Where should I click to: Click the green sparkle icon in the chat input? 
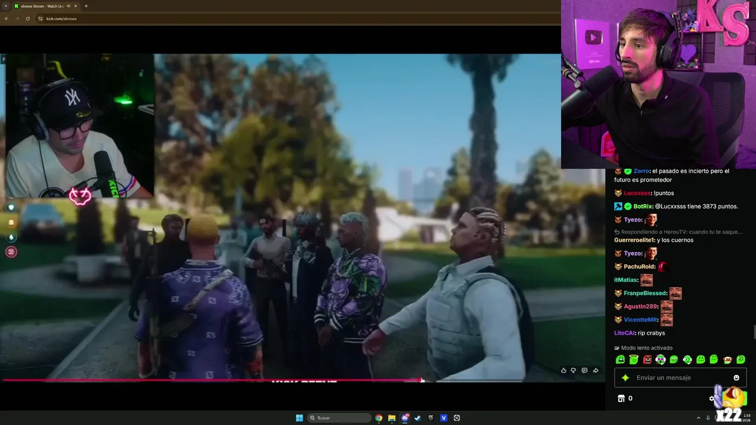tap(625, 378)
